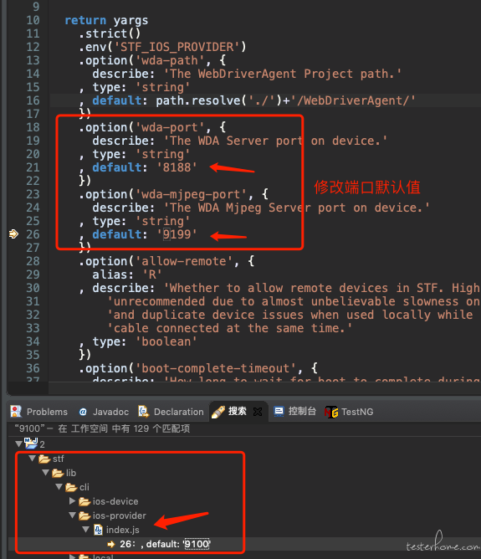
Task: Click the TestNG icon
Action: 331,412
